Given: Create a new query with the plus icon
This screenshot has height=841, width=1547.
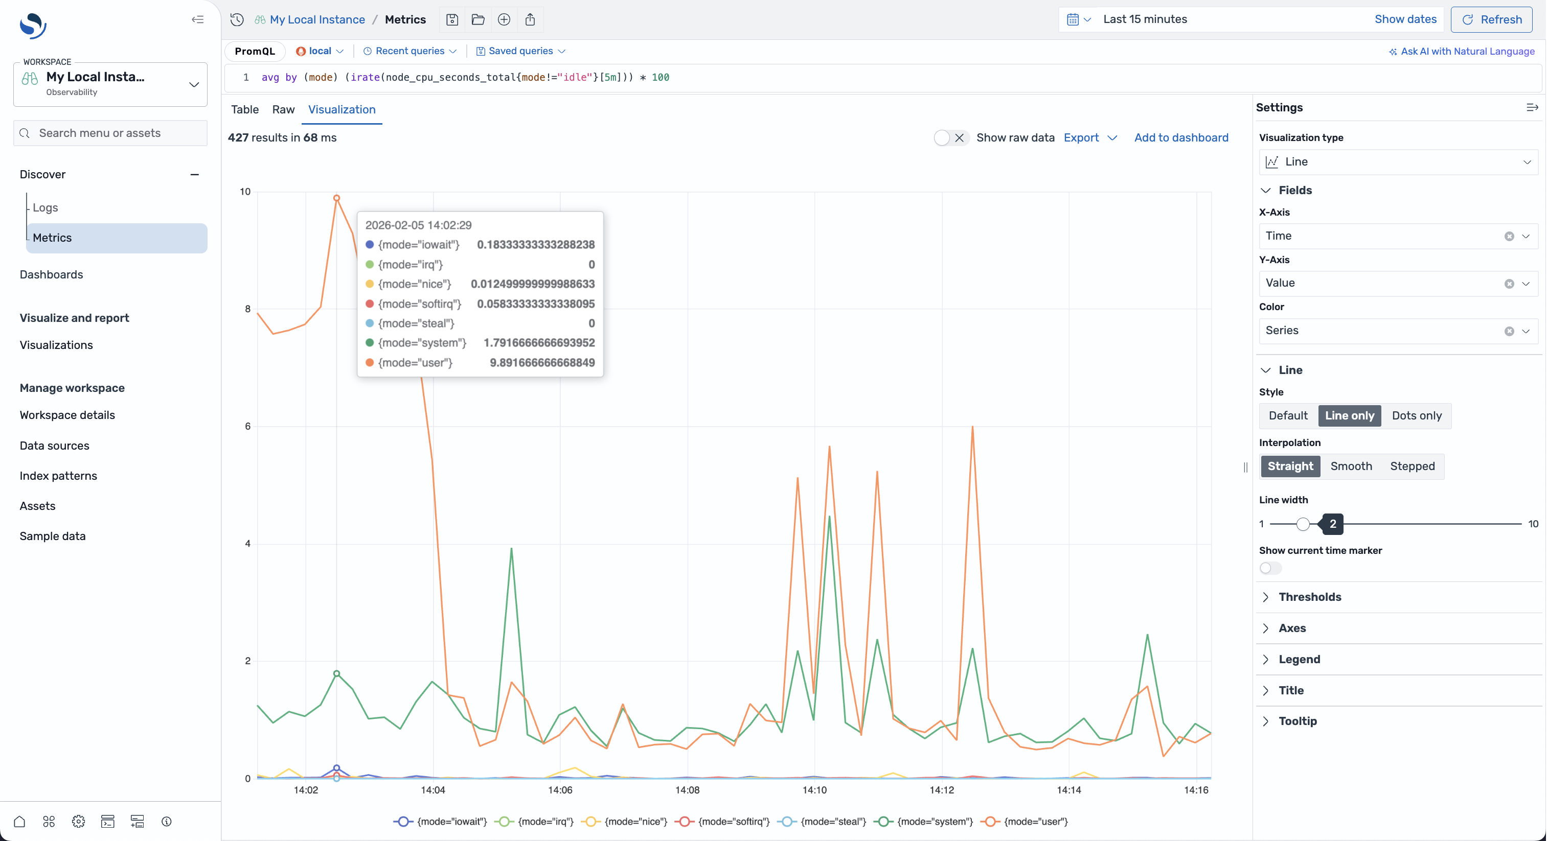Looking at the screenshot, I should coord(504,19).
